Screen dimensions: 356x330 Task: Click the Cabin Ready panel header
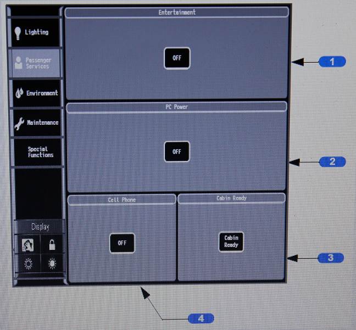[x=231, y=198]
